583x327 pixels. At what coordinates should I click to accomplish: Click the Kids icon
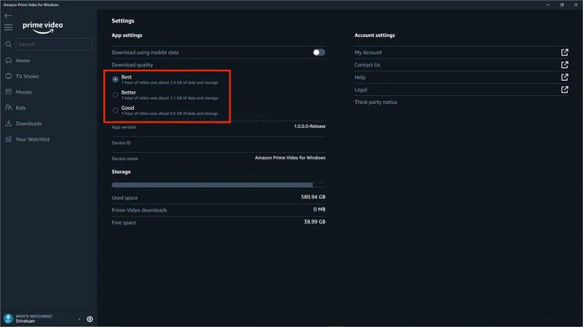tap(9, 108)
